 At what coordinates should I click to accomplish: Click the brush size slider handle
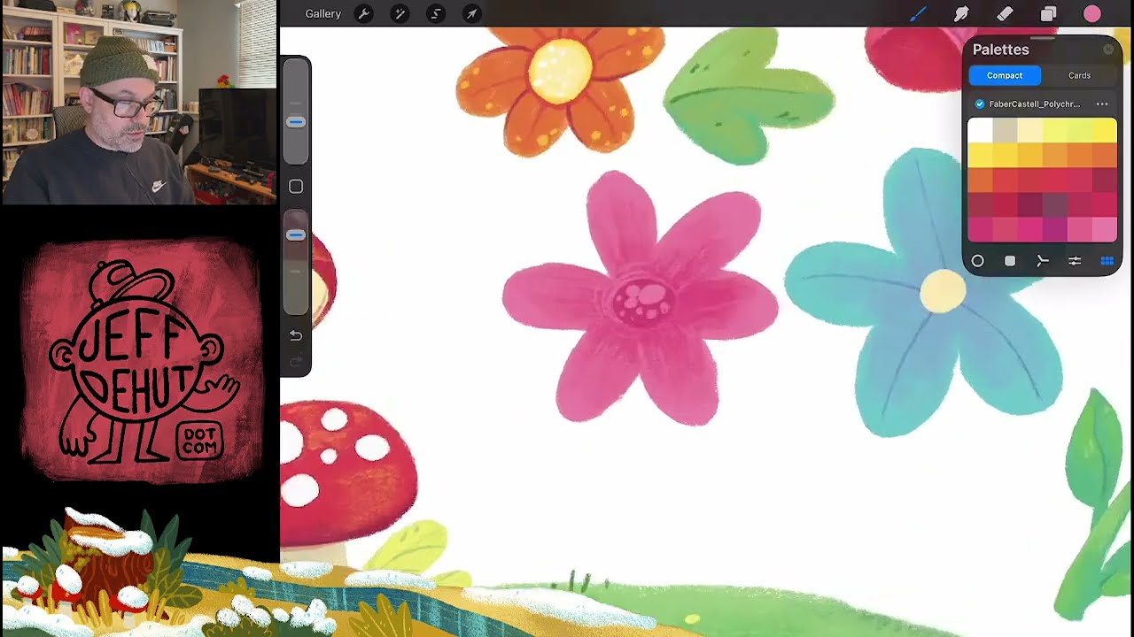[296, 122]
